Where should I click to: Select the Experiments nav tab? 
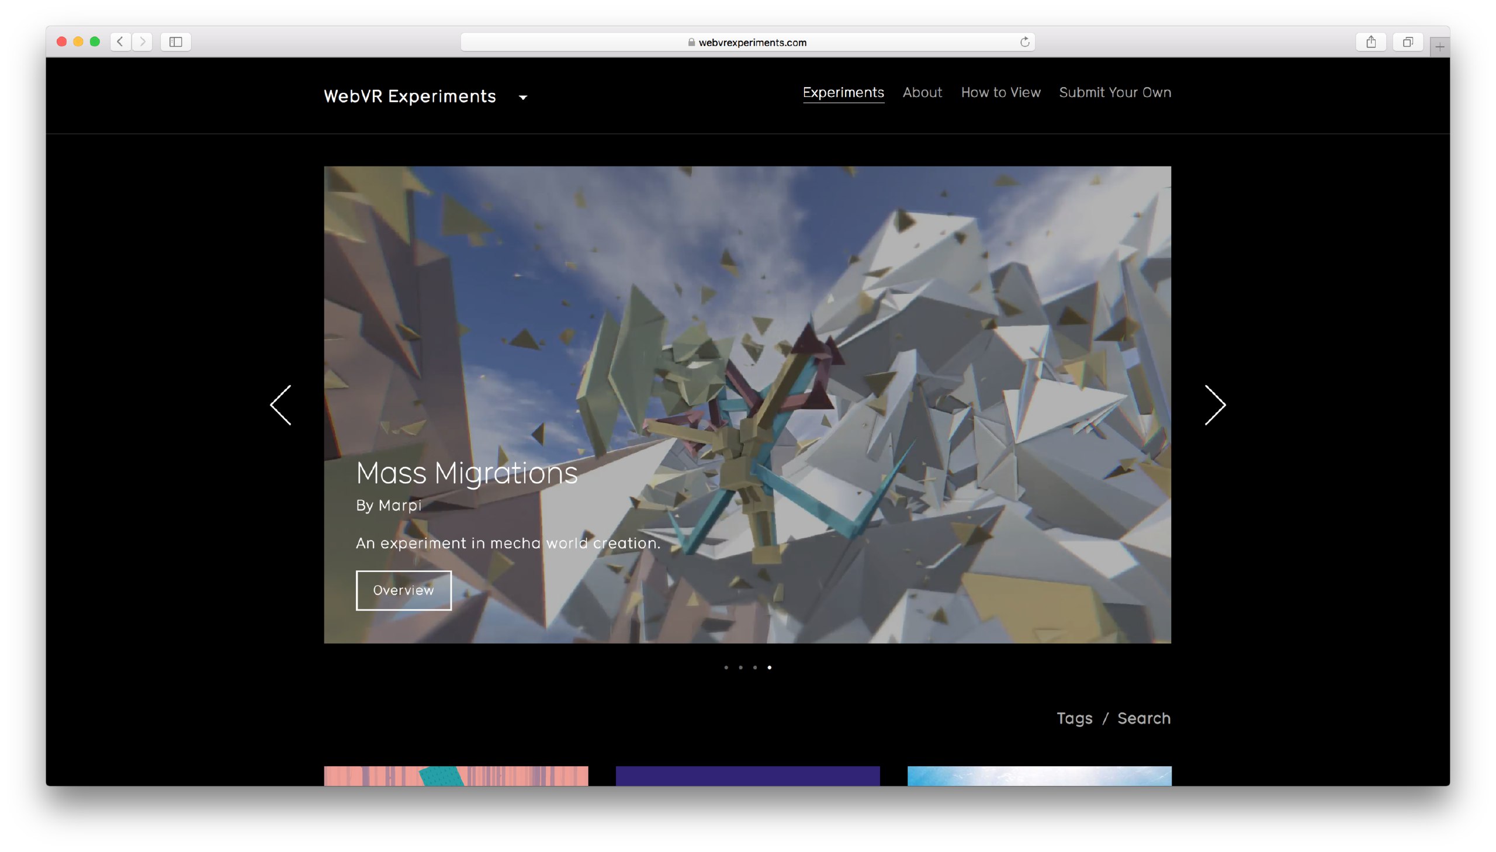point(843,92)
